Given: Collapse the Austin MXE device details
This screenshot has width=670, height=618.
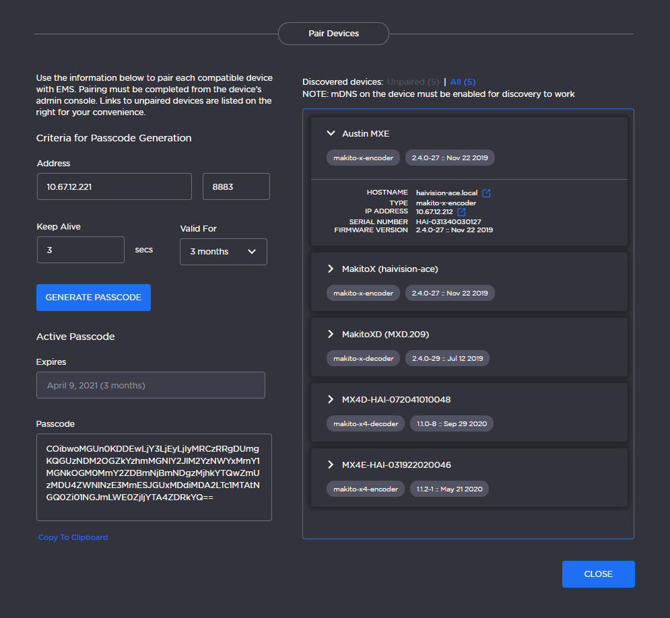Looking at the screenshot, I should (x=331, y=133).
